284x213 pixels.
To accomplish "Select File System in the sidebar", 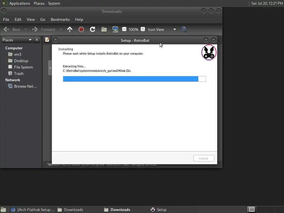I will (23, 67).
